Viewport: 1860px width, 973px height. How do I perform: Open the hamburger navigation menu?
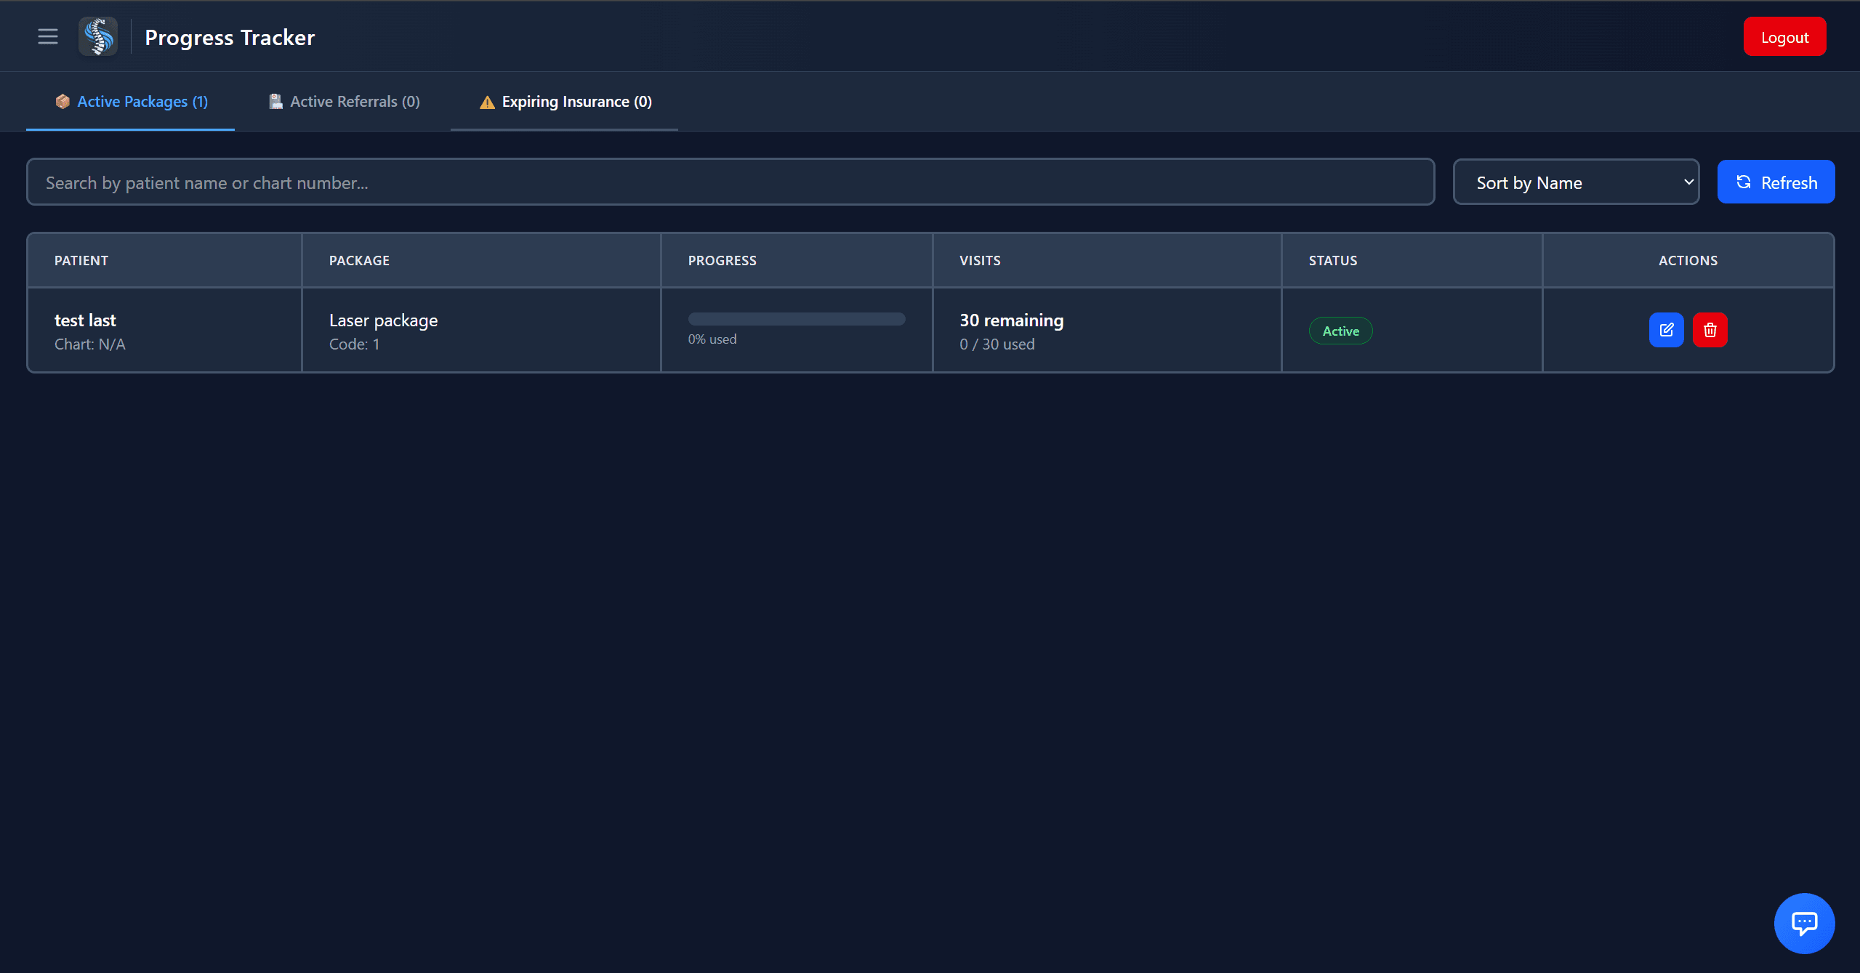coord(47,36)
